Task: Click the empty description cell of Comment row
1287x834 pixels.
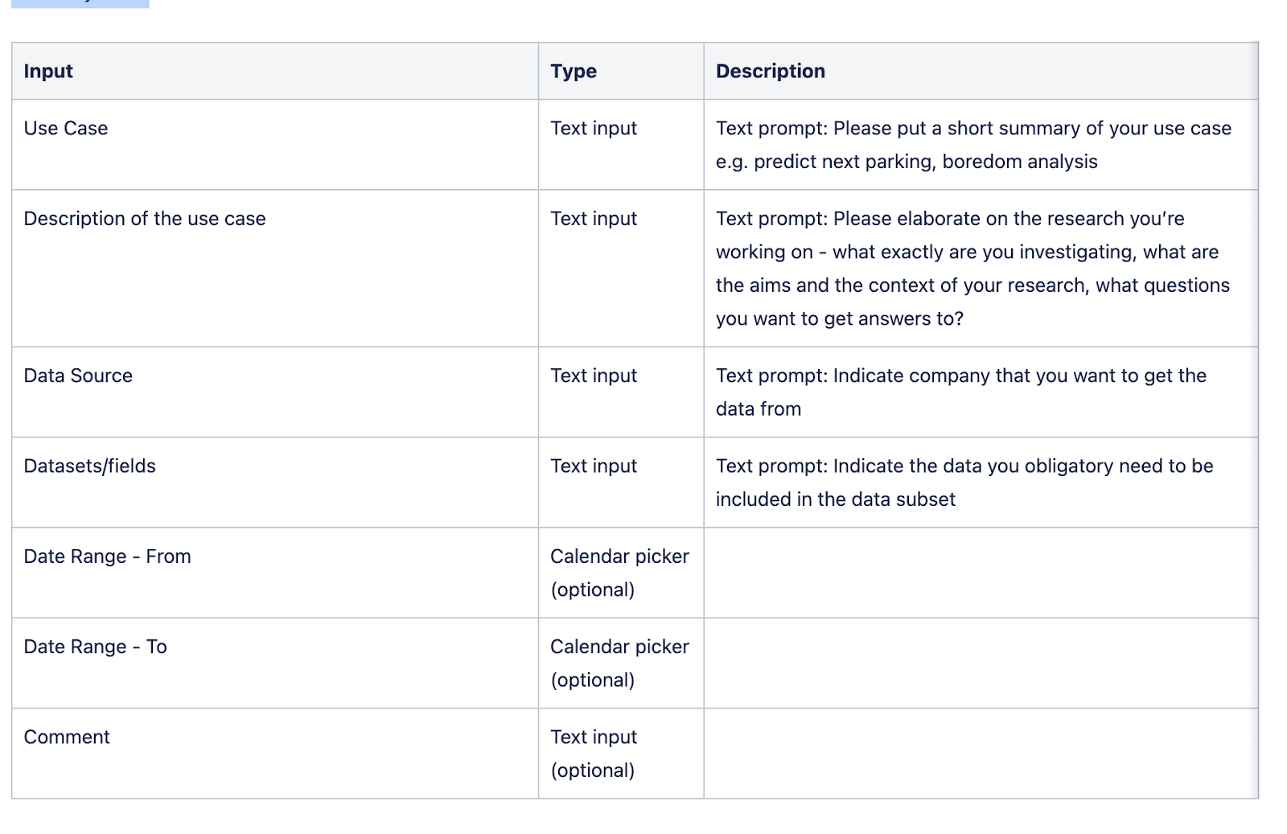Action: (x=980, y=753)
